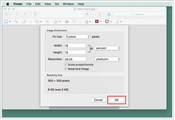The height and width of the screenshot is (120, 175).
Task: Open the pixels/cm units dropdown
Action: (108, 59)
